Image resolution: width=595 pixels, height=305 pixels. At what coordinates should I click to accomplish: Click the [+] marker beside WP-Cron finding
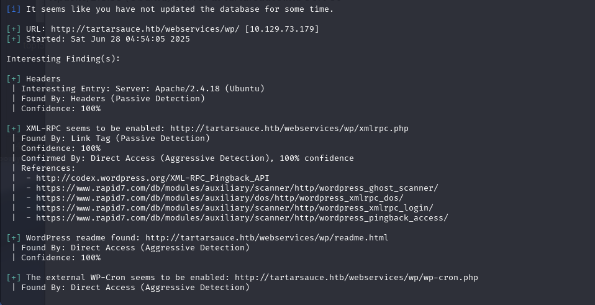click(14, 277)
